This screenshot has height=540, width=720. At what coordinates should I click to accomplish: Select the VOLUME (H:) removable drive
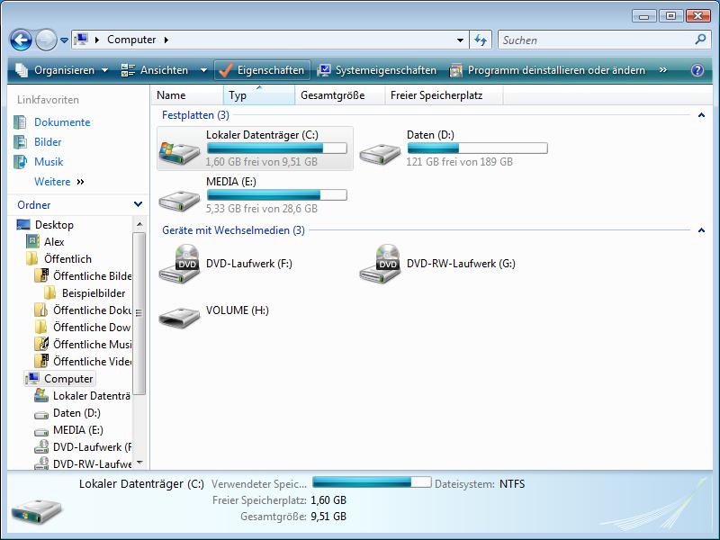click(179, 312)
